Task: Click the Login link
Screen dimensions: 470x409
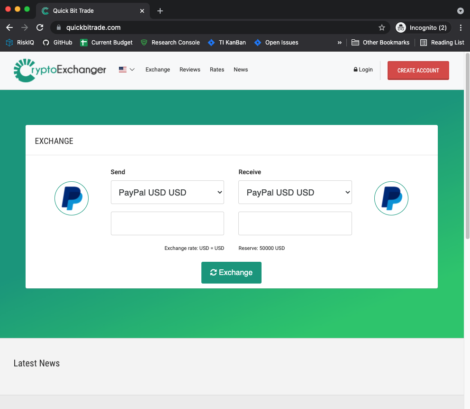Action: pyautogui.click(x=363, y=70)
